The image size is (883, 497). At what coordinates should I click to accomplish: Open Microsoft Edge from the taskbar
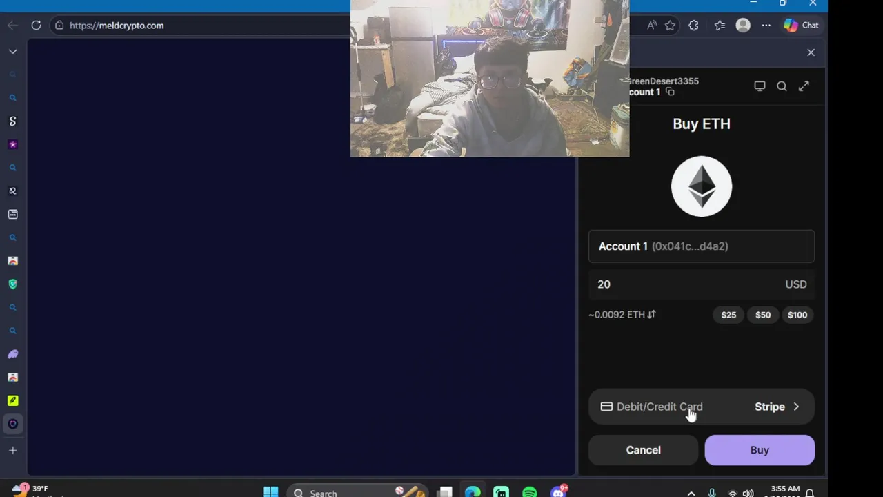click(473, 492)
